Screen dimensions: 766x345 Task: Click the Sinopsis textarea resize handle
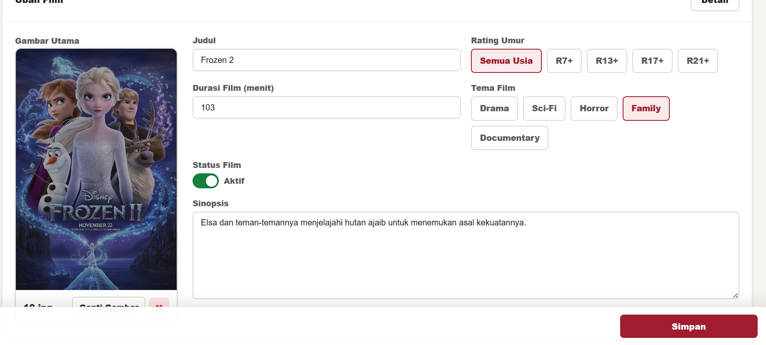(x=735, y=295)
